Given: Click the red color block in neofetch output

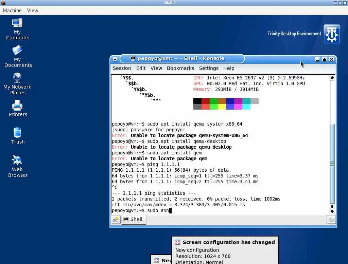Looking at the screenshot, I should pyautogui.click(x=206, y=101).
